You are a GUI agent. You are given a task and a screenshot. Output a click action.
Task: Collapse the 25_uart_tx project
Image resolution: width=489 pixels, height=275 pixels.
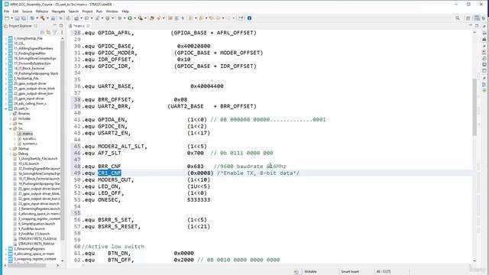click(6, 108)
